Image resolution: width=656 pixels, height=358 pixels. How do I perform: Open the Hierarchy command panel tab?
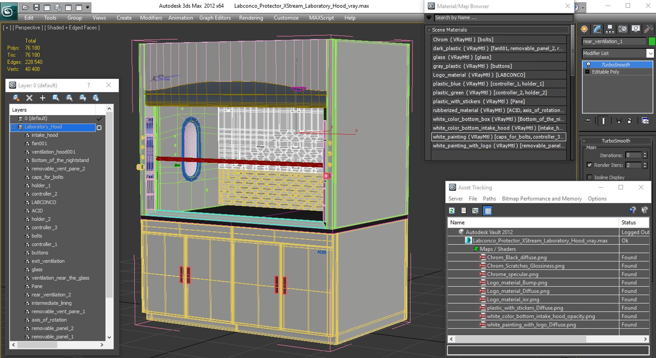pos(610,29)
